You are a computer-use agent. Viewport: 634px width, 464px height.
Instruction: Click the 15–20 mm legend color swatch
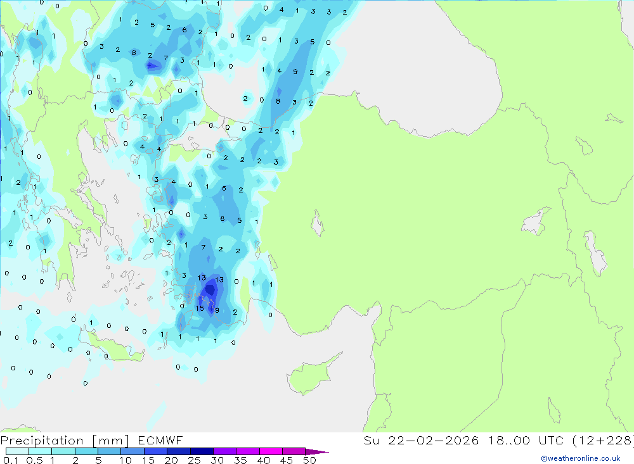pos(156,451)
